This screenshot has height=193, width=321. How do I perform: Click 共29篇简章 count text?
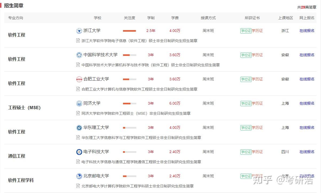click(x=307, y=7)
